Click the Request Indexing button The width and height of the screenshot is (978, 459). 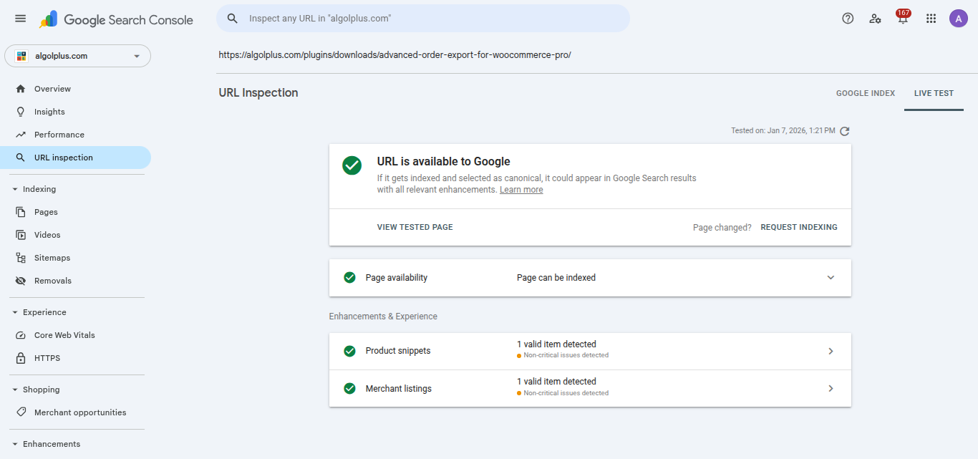pyautogui.click(x=798, y=227)
